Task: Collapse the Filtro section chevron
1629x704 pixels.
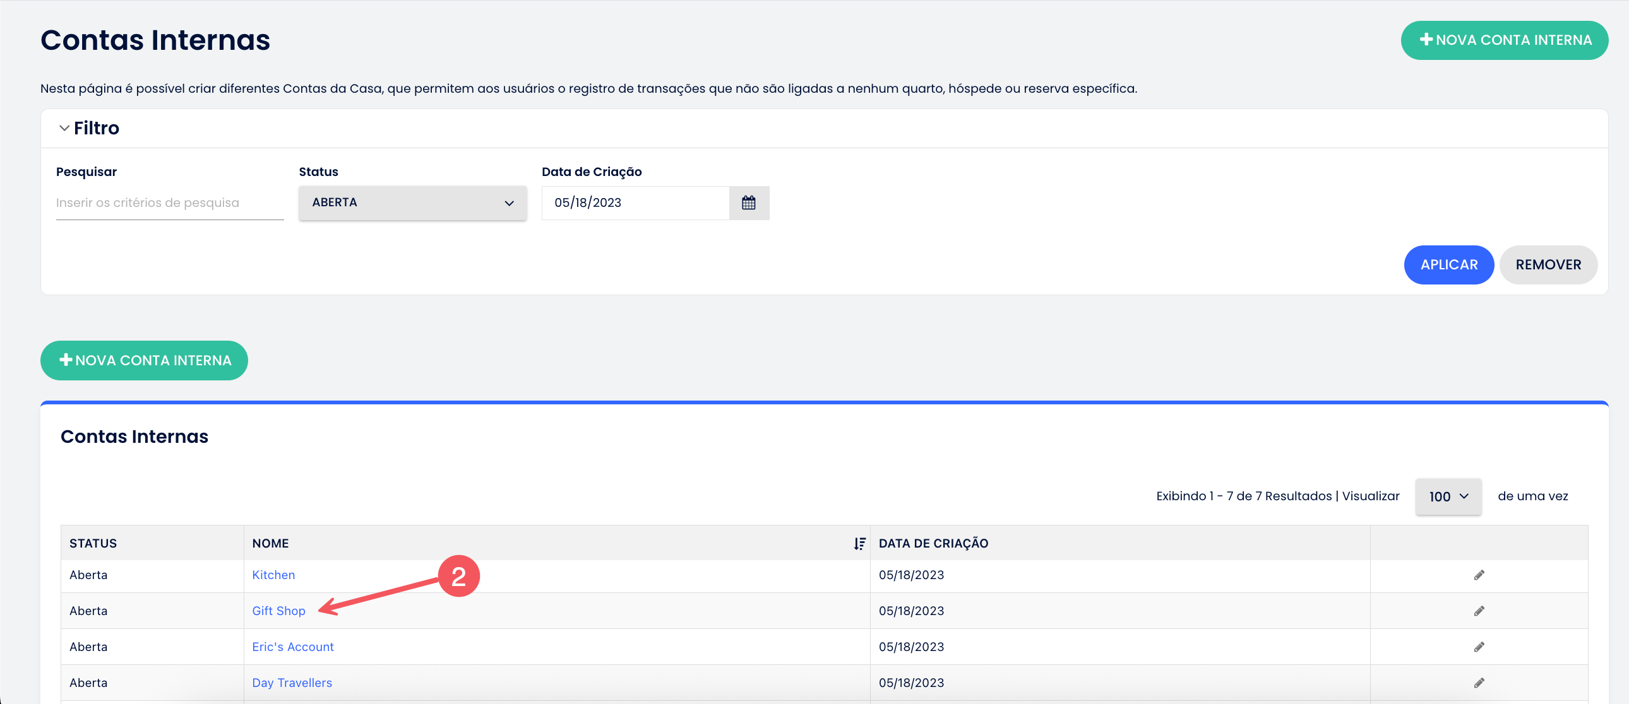Action: click(64, 128)
